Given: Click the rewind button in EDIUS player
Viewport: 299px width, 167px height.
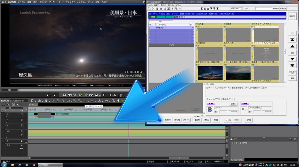Looking at the screenshot, I should pos(70,95).
